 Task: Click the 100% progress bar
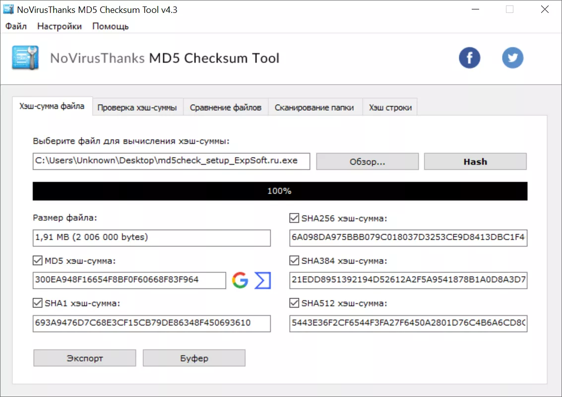pyautogui.click(x=280, y=191)
